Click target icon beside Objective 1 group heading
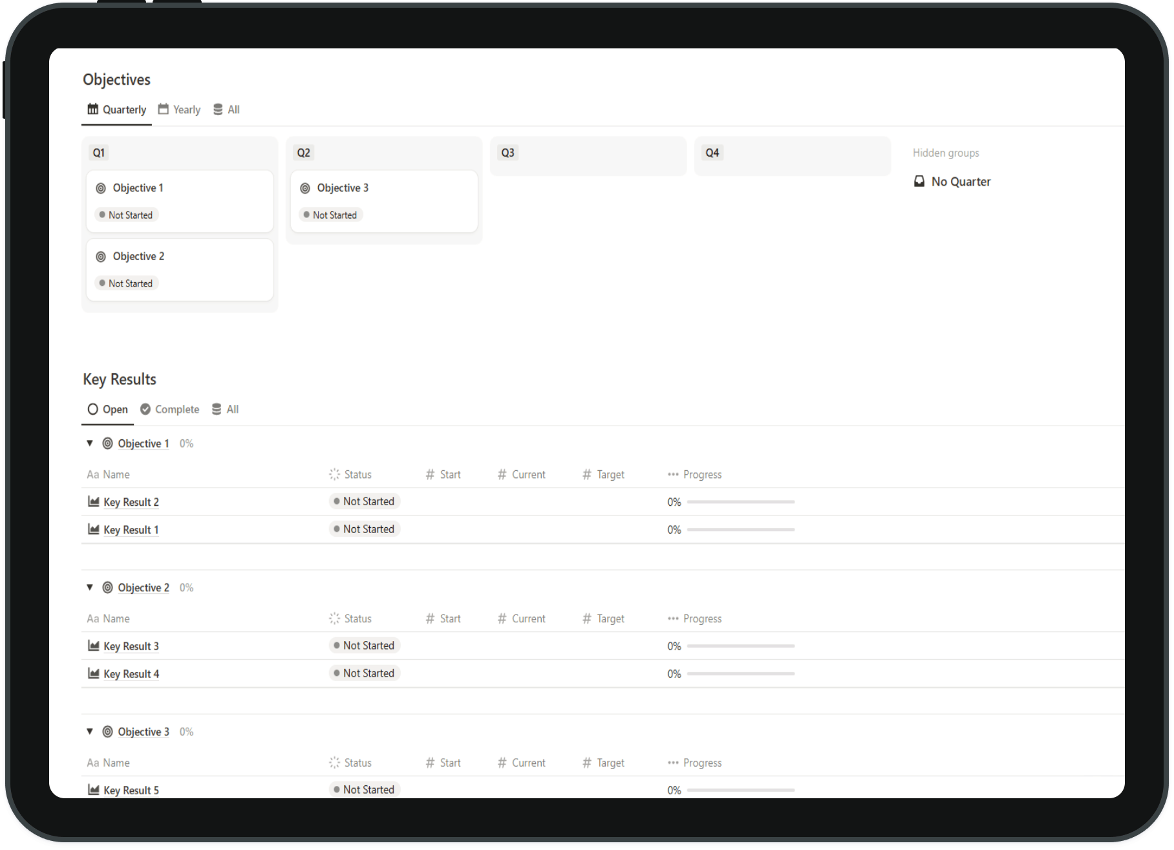Screen dimensions: 1174x850 108,443
